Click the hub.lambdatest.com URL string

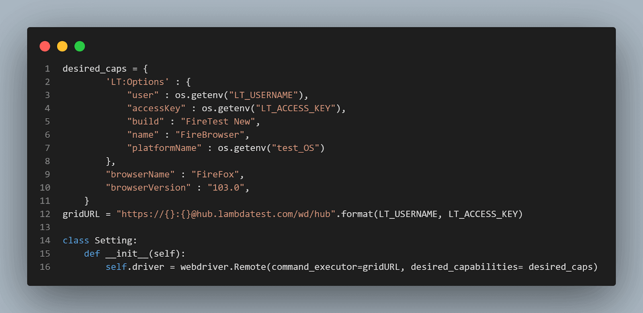tap(226, 214)
